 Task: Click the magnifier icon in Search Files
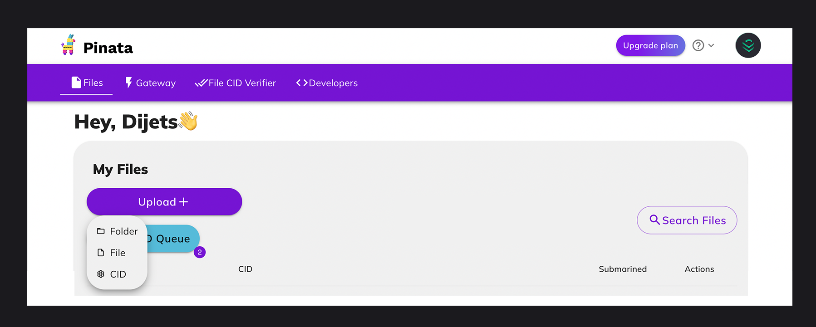(654, 220)
